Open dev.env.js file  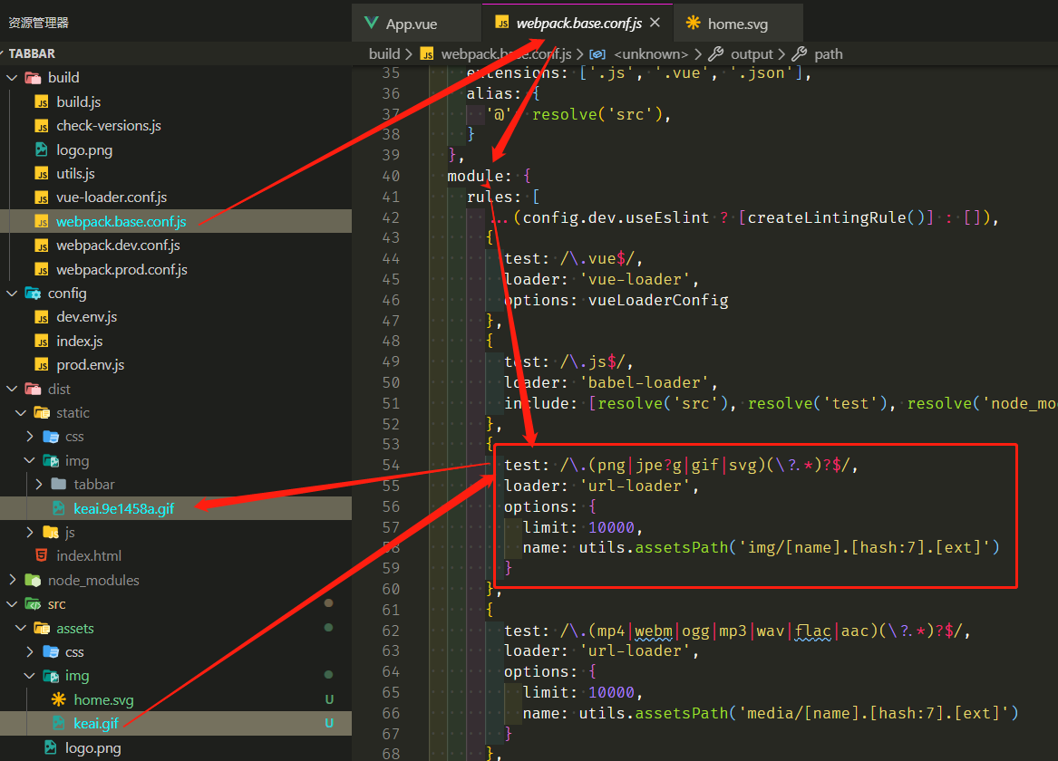click(86, 317)
